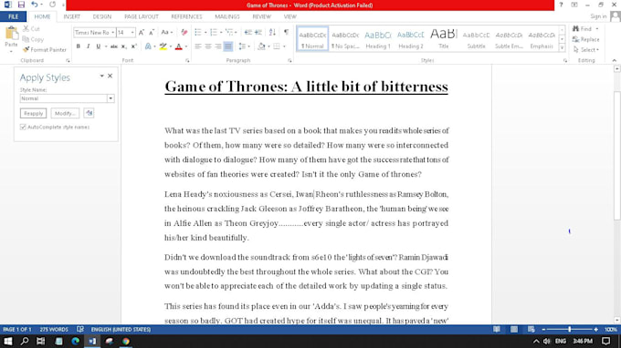Sort the selected text

click(x=272, y=33)
